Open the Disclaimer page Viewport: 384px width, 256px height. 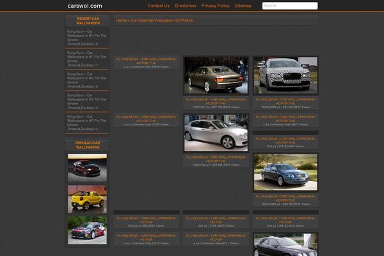[186, 6]
